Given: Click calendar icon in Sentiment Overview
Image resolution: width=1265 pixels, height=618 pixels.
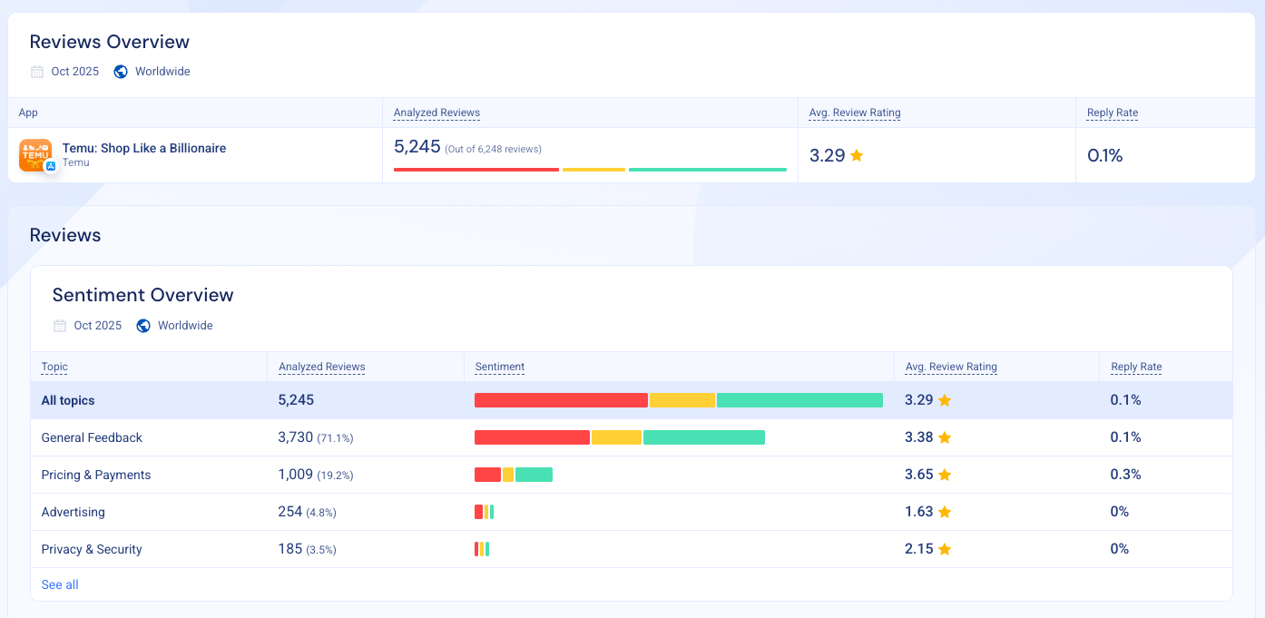Looking at the screenshot, I should coord(60,326).
